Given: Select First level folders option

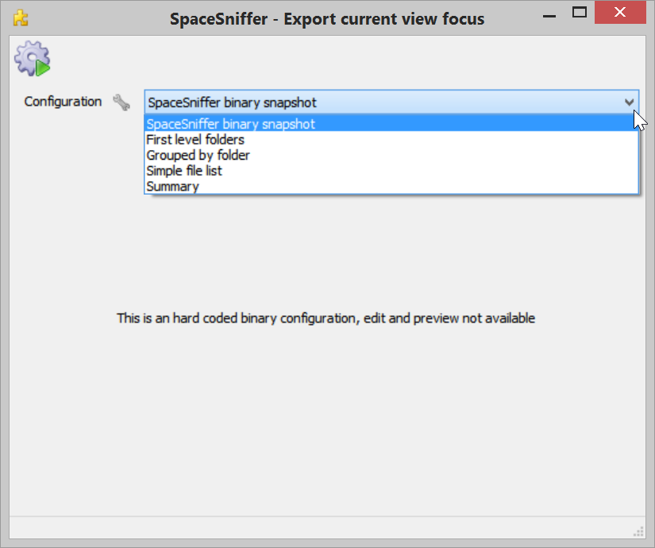Looking at the screenshot, I should coord(391,139).
